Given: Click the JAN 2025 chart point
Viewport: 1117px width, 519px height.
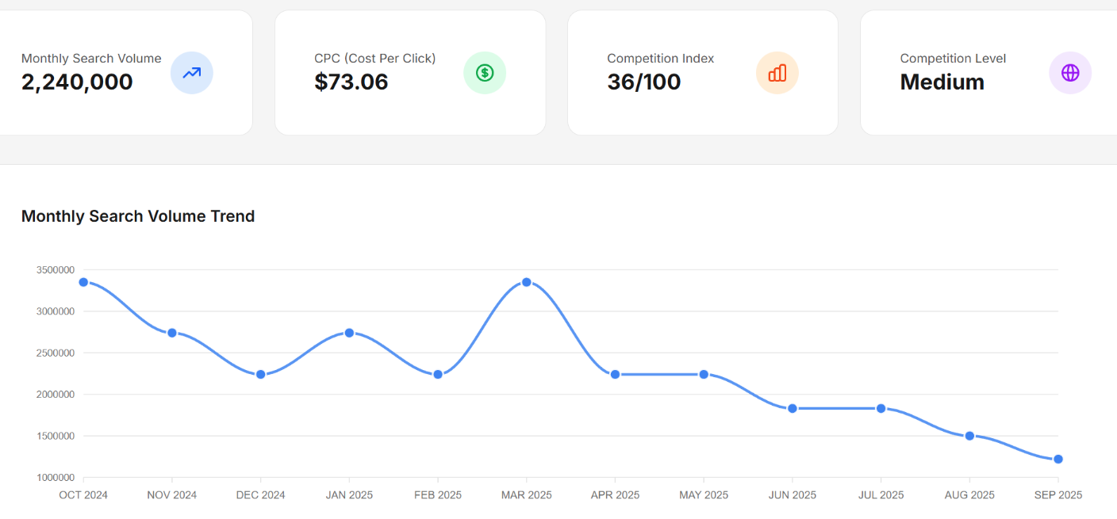Looking at the screenshot, I should tap(349, 333).
